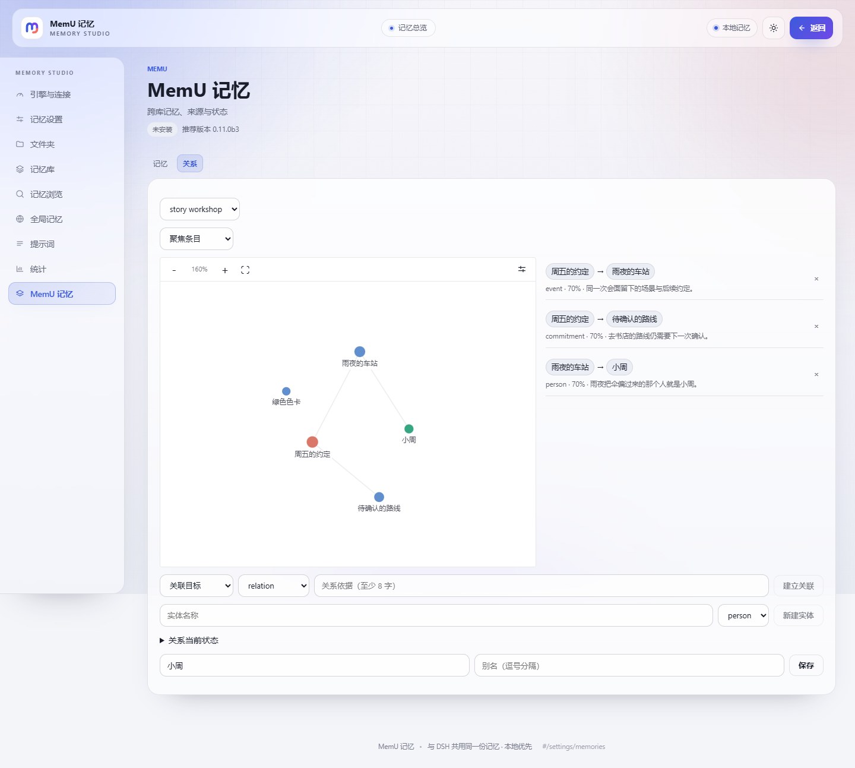Expand the 关系当前状态 section
This screenshot has height=768, width=855.
189,640
